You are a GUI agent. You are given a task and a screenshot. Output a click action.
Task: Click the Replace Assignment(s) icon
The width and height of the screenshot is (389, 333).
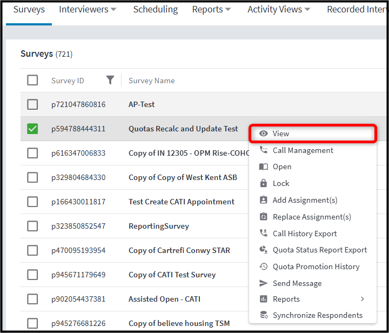[x=263, y=217]
